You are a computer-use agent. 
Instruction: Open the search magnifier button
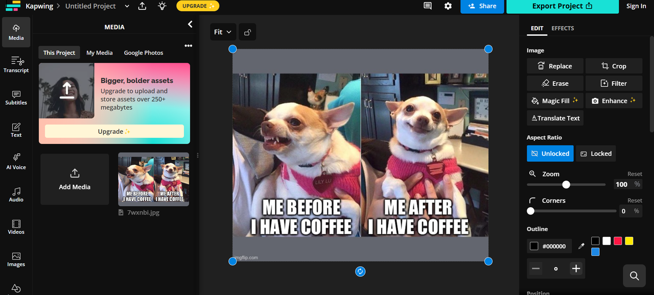tap(635, 276)
